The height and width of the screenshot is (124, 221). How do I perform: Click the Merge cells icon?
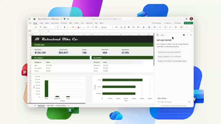(96, 27)
